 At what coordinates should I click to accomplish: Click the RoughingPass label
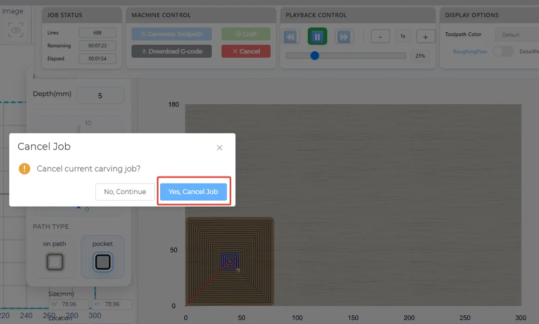click(x=470, y=52)
